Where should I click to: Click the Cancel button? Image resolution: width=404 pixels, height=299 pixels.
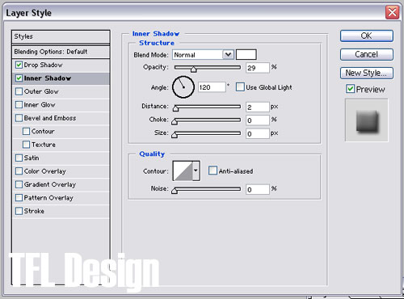367,54
